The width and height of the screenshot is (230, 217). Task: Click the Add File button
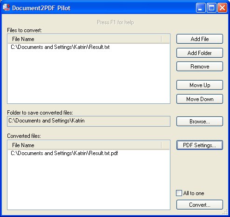[200, 39]
